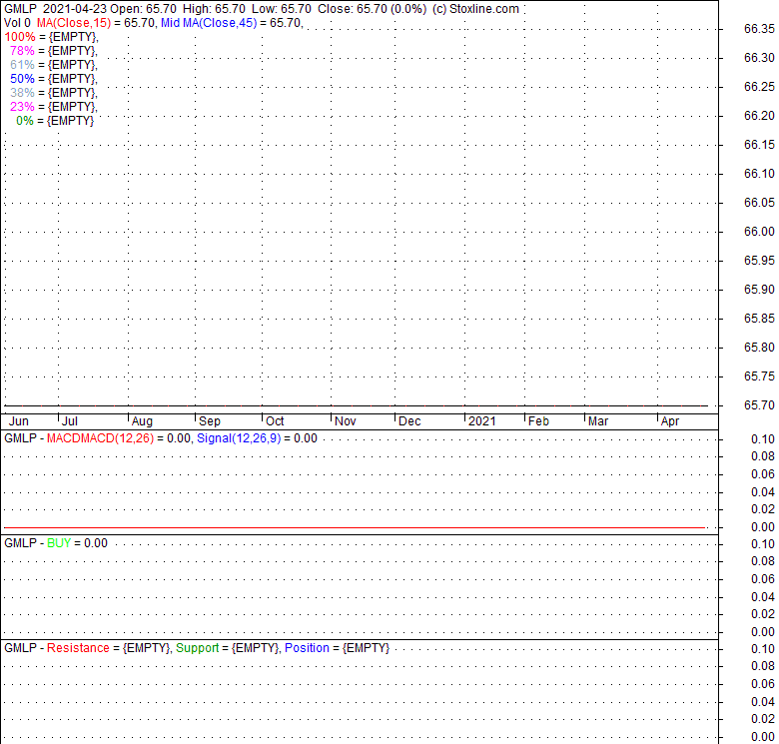Click the Sep month label on time axis
Viewport: 779px width, 744px height.
click(210, 421)
